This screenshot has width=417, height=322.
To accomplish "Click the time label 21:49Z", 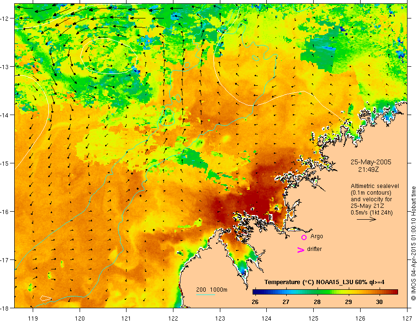I will pyautogui.click(x=368, y=169).
